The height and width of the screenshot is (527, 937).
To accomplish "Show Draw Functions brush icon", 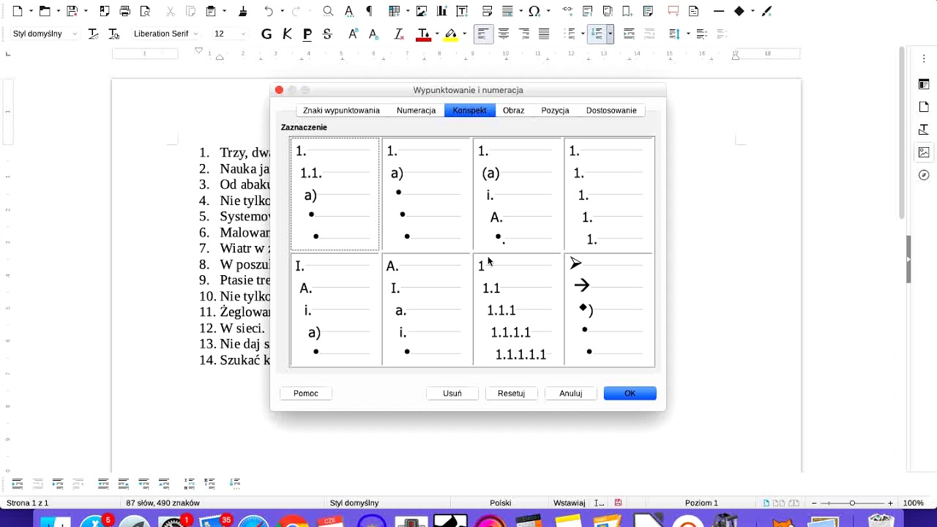I will [766, 11].
